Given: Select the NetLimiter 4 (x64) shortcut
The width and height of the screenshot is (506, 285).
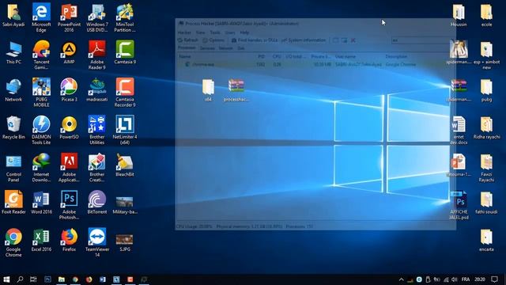Looking at the screenshot, I should [x=125, y=130].
